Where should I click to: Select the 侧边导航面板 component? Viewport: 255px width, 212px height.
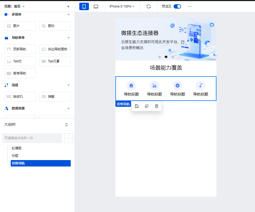point(55,49)
